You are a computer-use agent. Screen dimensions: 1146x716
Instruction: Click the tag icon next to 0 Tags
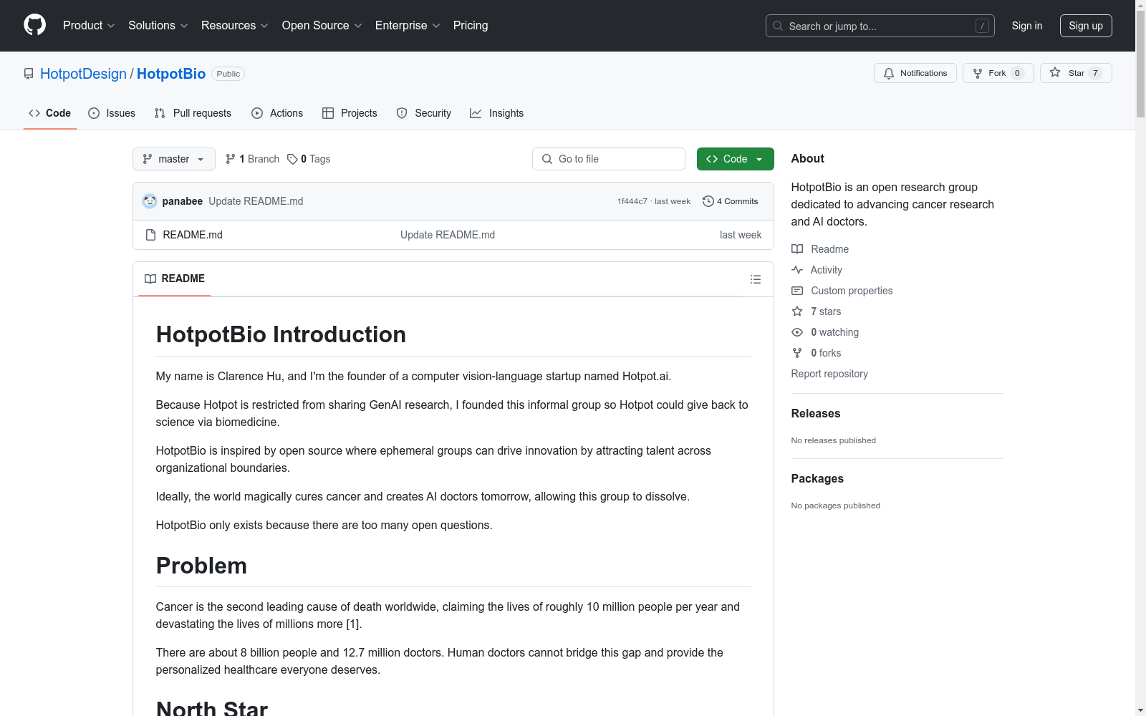point(292,159)
